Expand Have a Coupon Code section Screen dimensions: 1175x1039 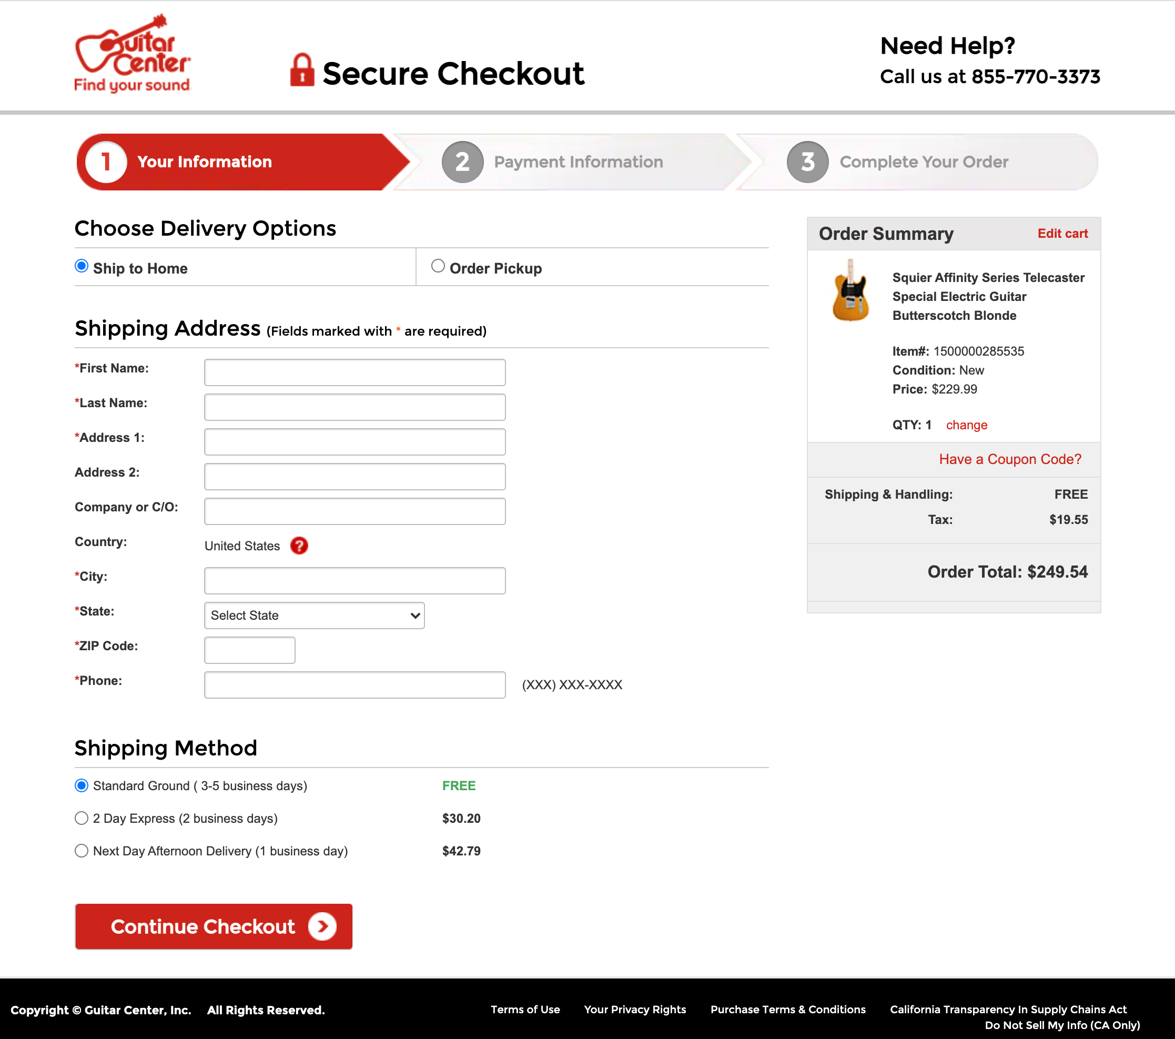click(1009, 458)
